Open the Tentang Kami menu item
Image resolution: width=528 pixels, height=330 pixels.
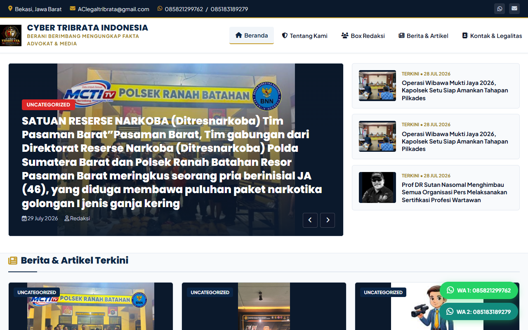coord(305,36)
